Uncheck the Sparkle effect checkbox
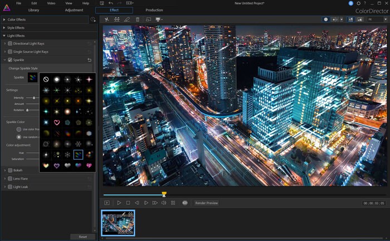Screen dimensions: 390x241 (9, 60)
